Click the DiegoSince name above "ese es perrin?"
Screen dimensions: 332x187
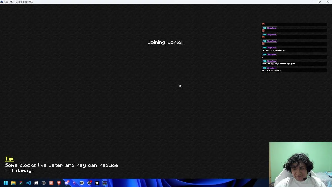click(x=272, y=48)
